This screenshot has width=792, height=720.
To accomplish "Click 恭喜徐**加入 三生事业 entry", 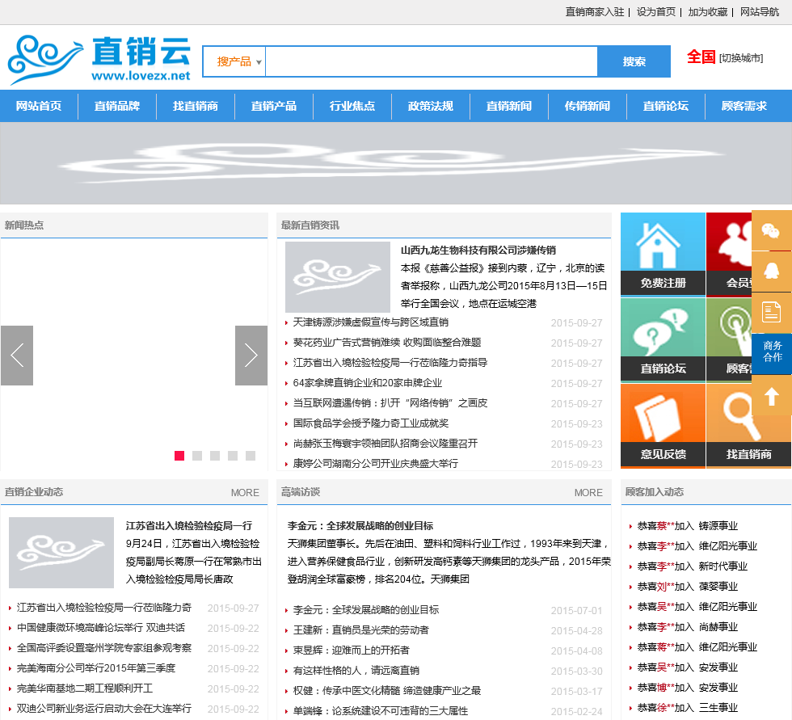I will click(688, 708).
